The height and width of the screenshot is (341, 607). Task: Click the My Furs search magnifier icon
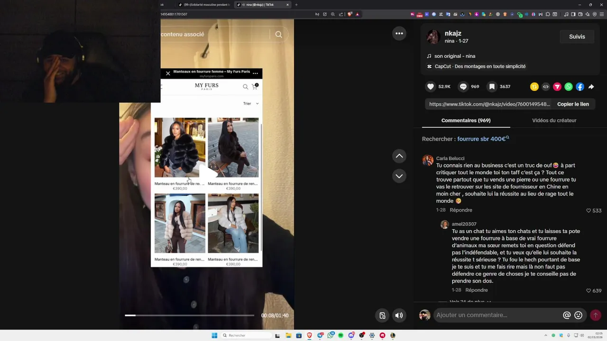tap(245, 87)
